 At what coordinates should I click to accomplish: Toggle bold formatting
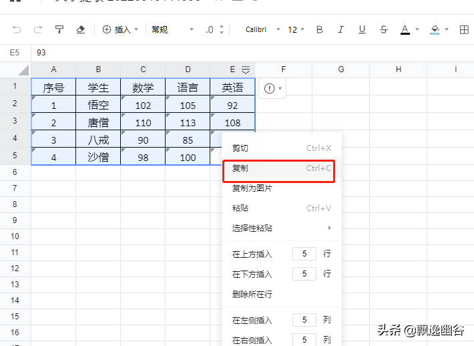point(320,29)
